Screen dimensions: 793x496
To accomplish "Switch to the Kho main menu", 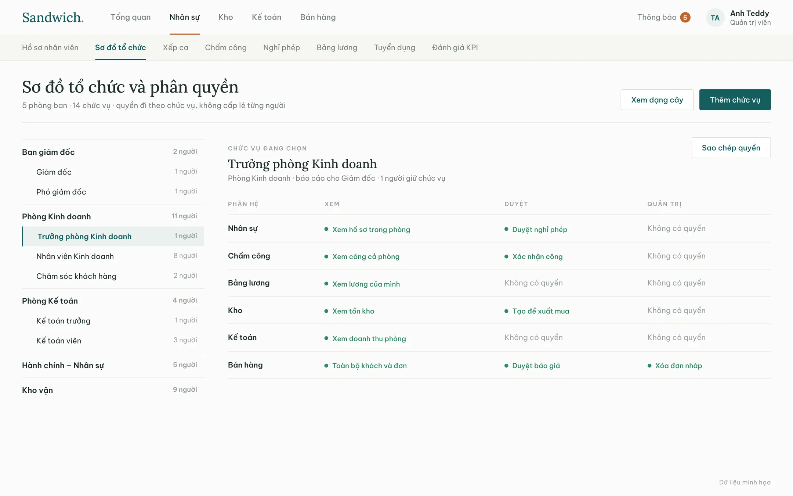I will pos(225,17).
